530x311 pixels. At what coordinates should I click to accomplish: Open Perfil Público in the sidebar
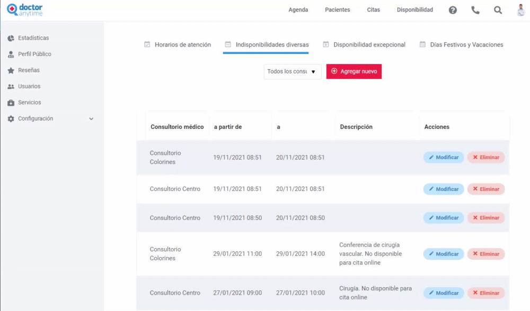(34, 54)
